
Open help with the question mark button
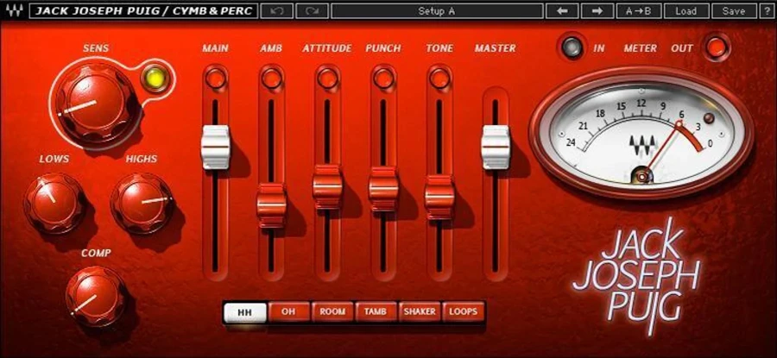768,11
